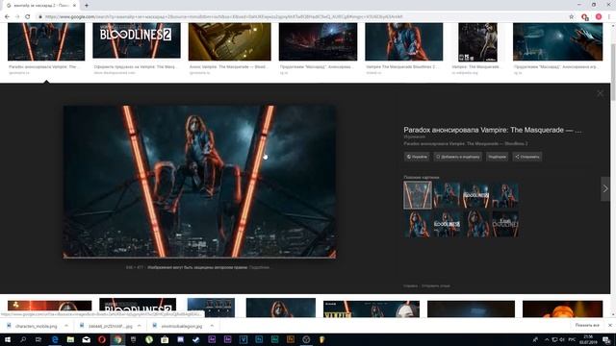Click the large Bloodlines 2 preview image

point(199,182)
